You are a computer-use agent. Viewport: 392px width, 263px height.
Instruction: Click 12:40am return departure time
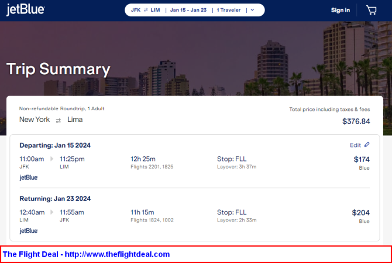tap(32, 212)
